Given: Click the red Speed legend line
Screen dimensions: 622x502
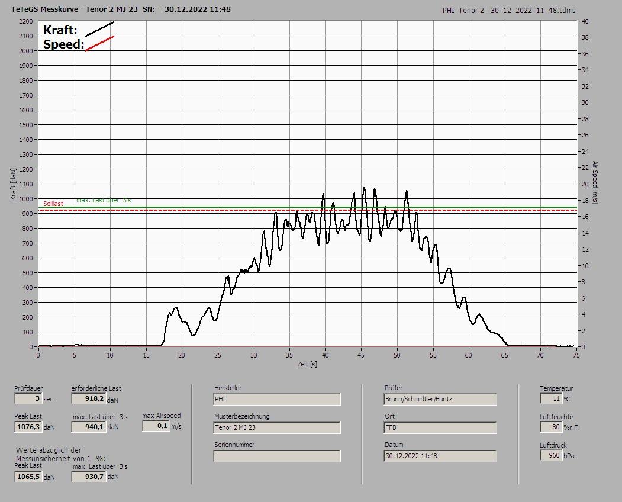Looking at the screenshot, I should click(x=99, y=43).
